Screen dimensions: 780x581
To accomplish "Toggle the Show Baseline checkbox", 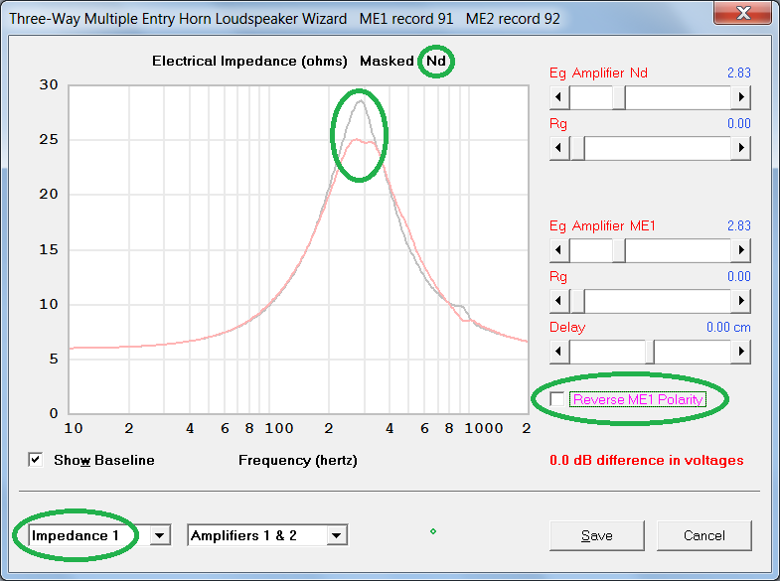I will point(36,460).
